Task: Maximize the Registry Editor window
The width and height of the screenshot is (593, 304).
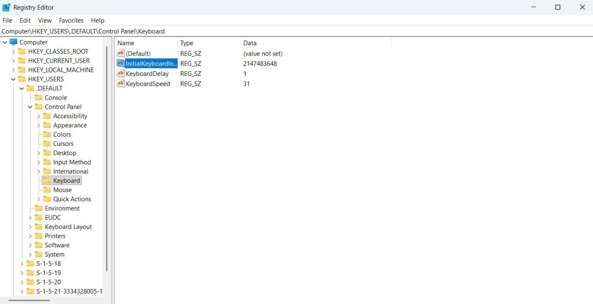Action: tap(558, 7)
